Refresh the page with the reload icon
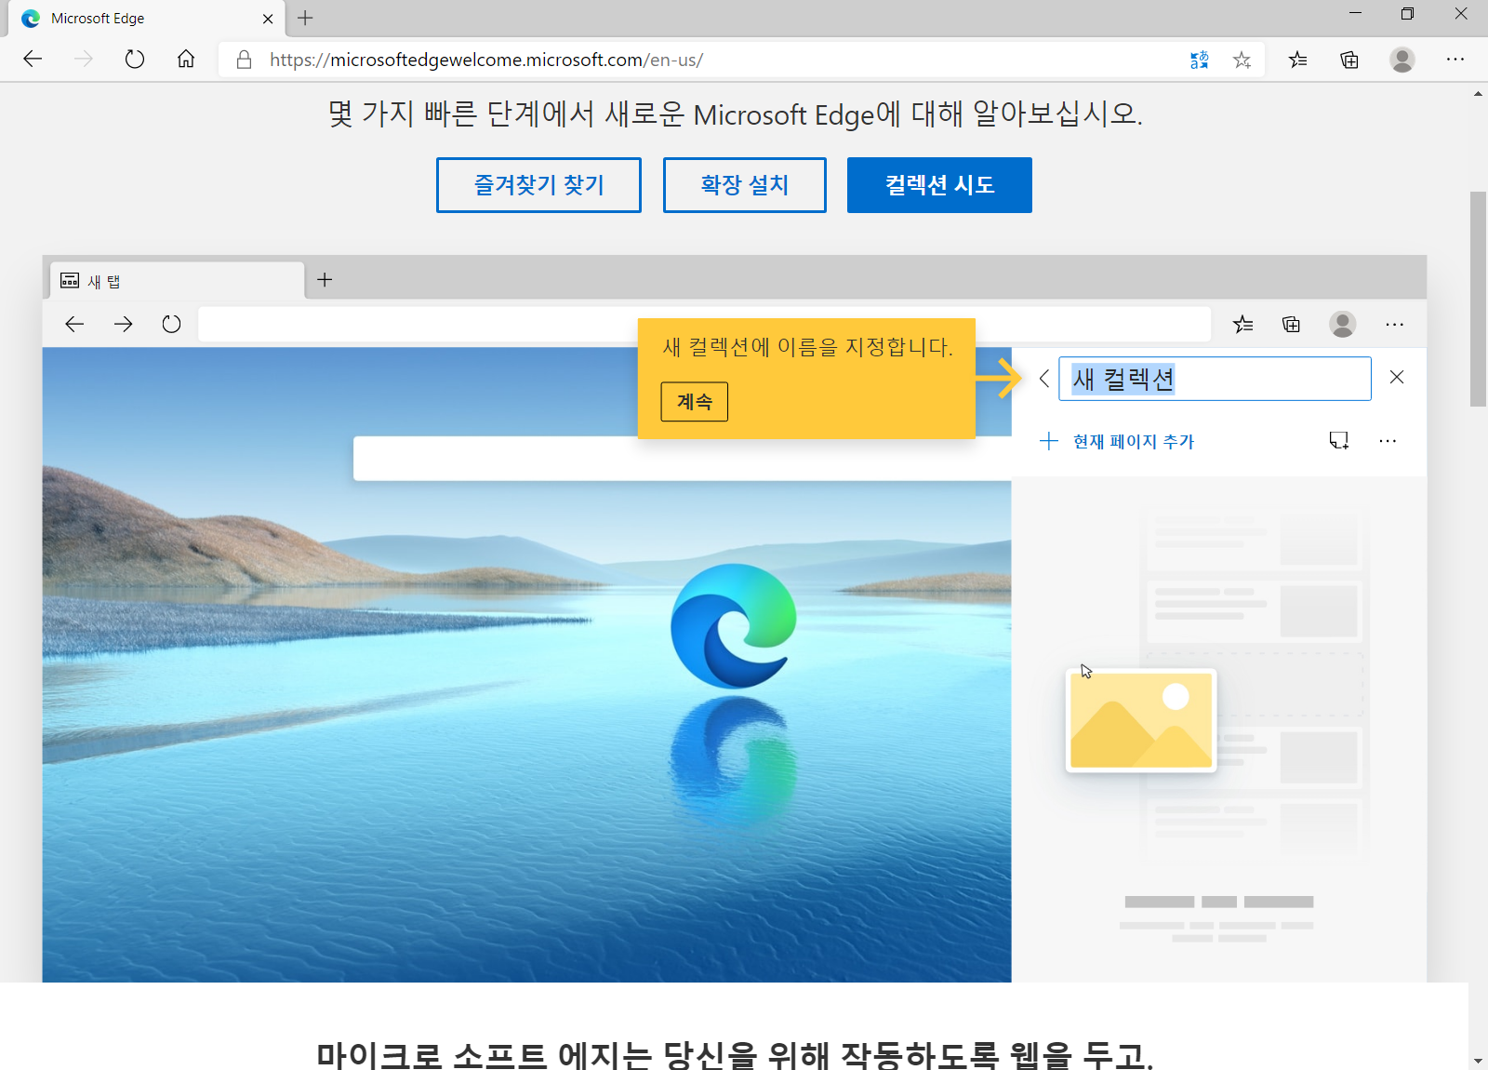 (x=135, y=60)
